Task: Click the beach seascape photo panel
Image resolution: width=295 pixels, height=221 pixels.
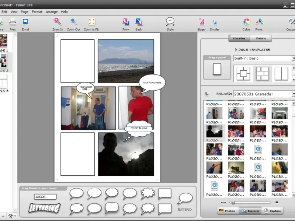Action: pos(126,61)
